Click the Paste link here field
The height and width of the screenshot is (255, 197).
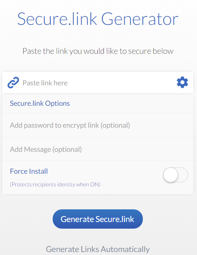point(98,83)
